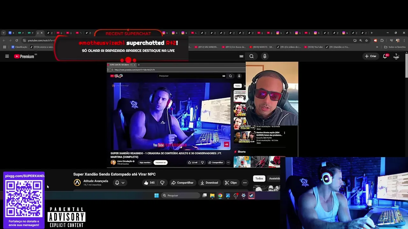Select the Assistidos filter chip
The width and height of the screenshot is (408, 229).
click(274, 178)
